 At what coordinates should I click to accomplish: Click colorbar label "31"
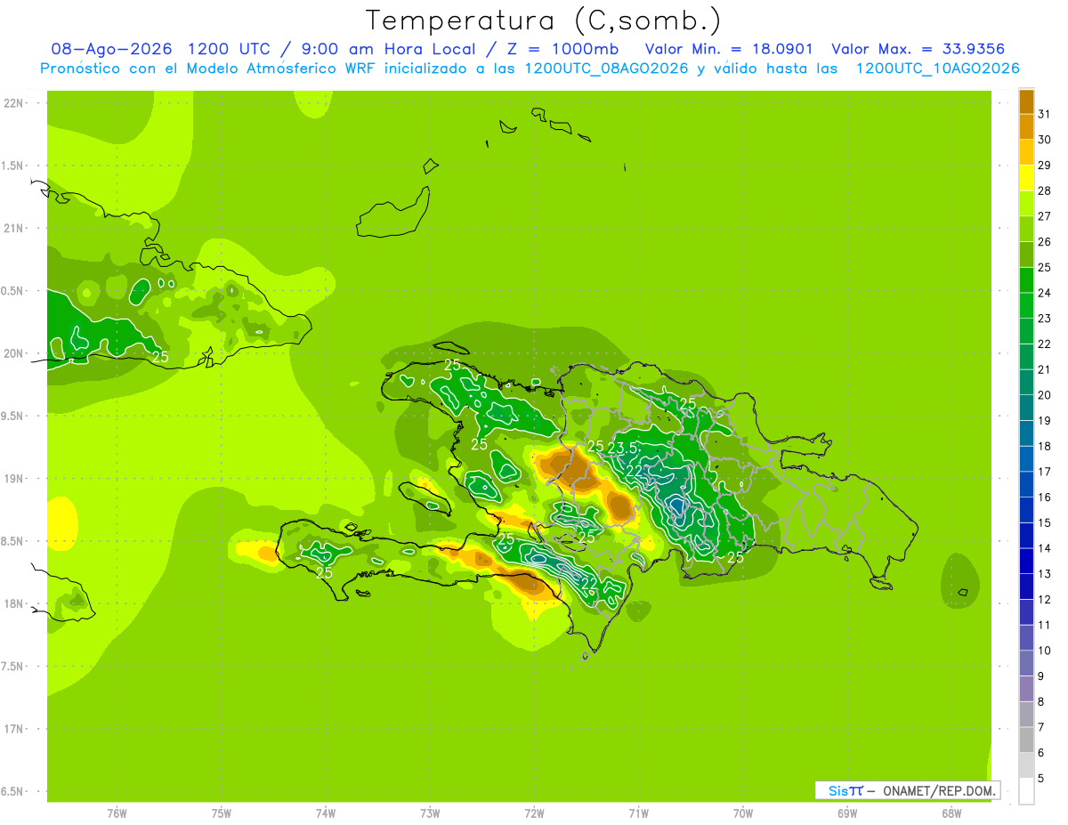click(x=1044, y=114)
